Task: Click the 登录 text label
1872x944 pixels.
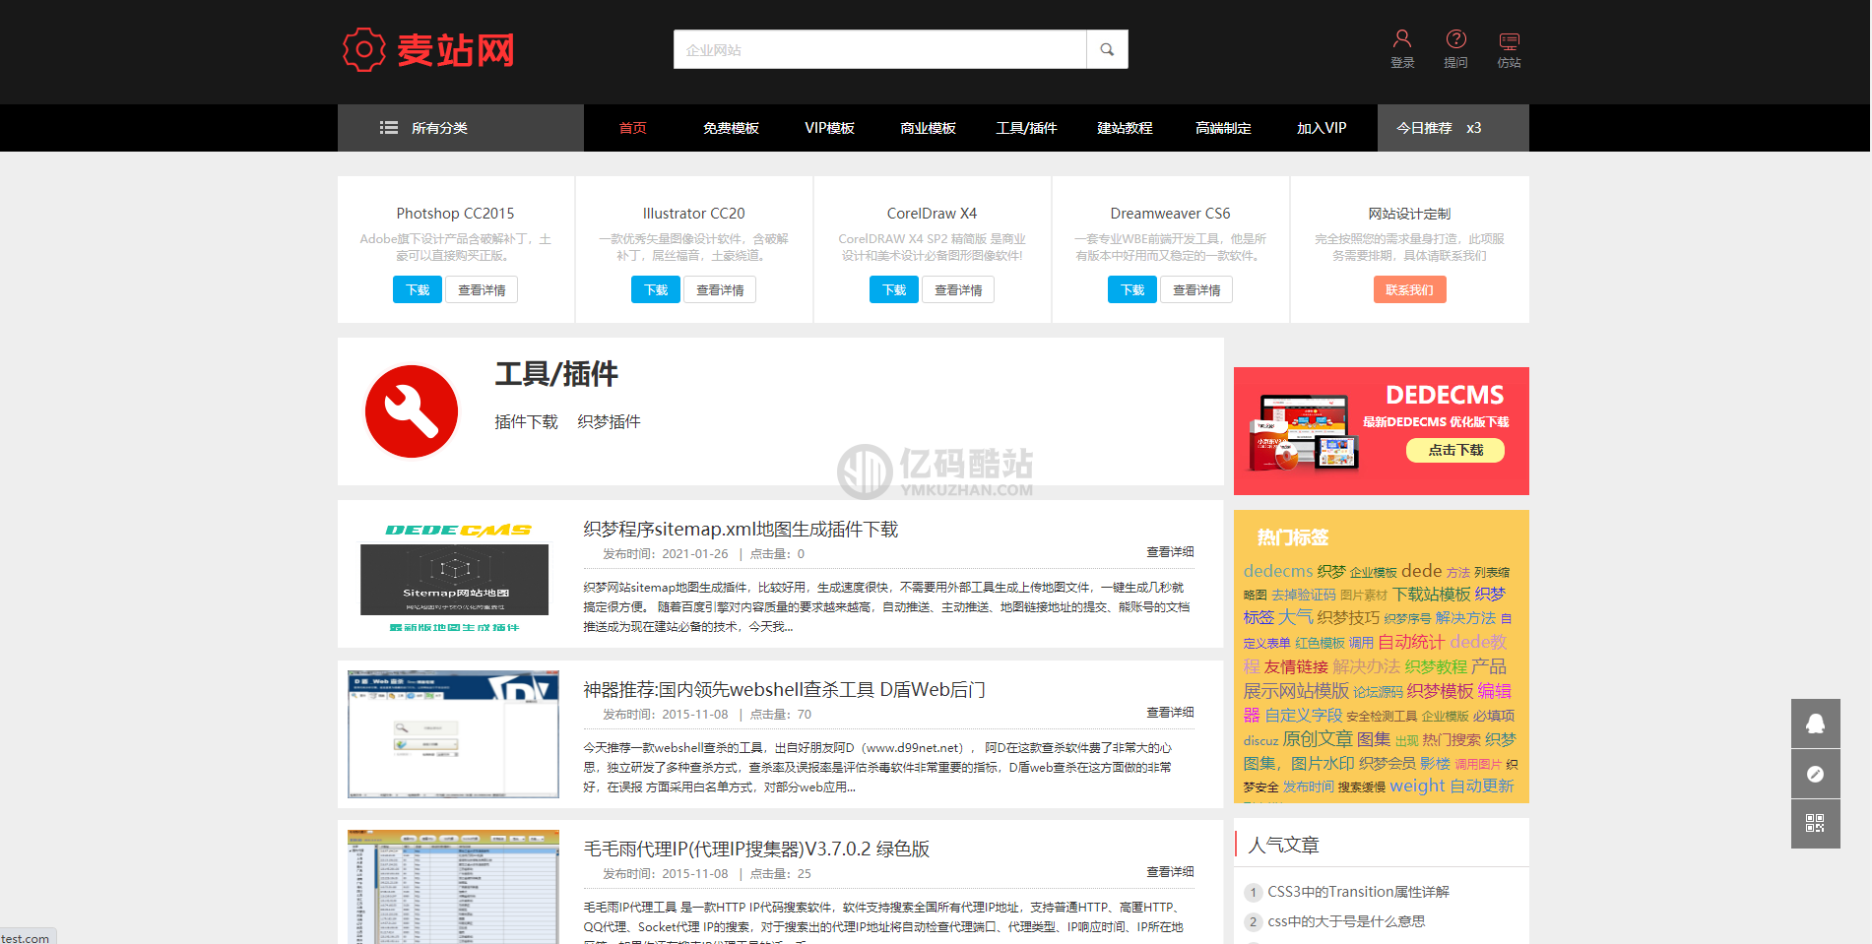Action: (1402, 63)
